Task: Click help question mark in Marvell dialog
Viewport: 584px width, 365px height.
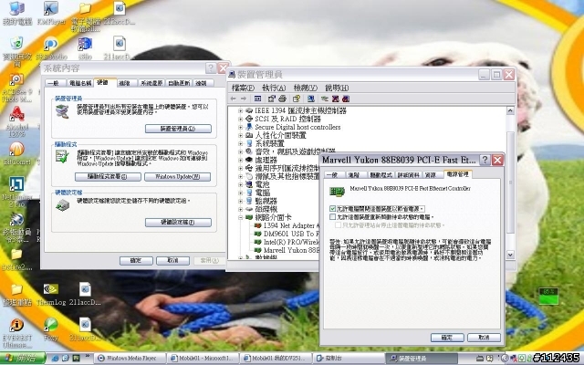Action: coord(485,160)
